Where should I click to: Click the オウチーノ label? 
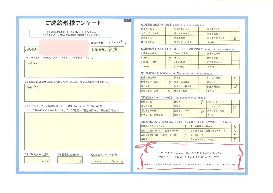[x=180, y=58]
